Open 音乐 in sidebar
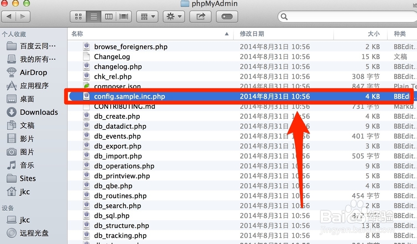 20,165
